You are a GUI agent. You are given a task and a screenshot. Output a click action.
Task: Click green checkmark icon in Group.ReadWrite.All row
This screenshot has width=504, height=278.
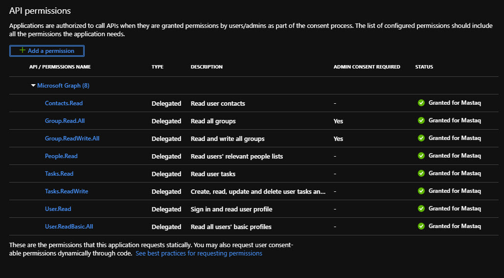[x=421, y=138]
